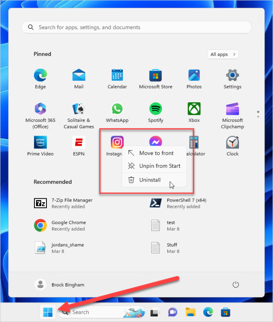Screen dimensions: 273x322
Task: Open the Calculator app
Action: coord(194,142)
